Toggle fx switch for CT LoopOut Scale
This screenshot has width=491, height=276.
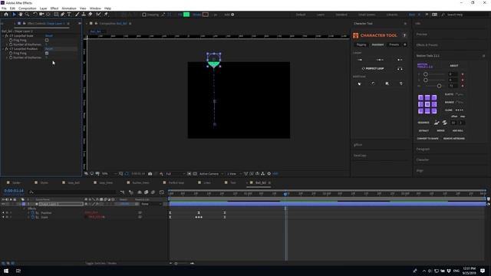click(x=7, y=36)
